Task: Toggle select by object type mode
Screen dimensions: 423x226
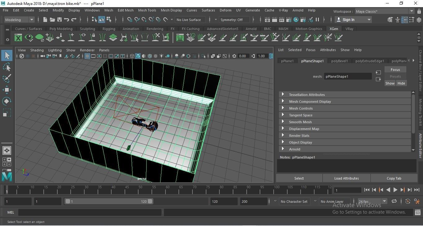Action: [102, 20]
